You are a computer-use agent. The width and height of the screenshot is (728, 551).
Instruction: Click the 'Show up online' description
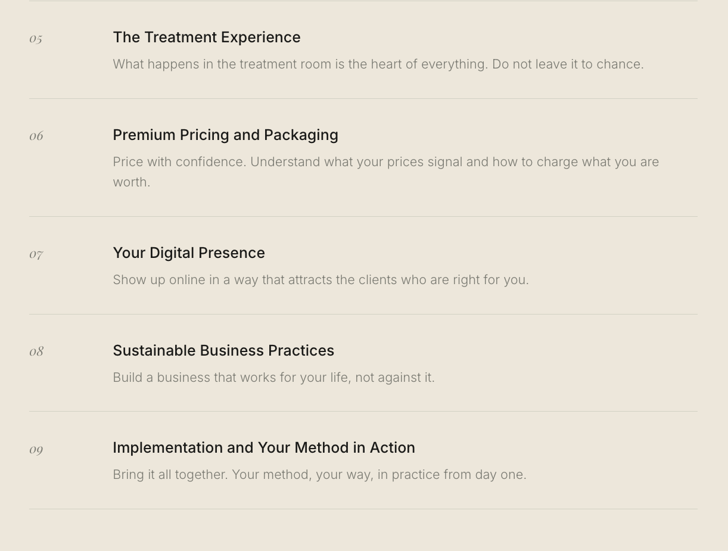(x=321, y=280)
